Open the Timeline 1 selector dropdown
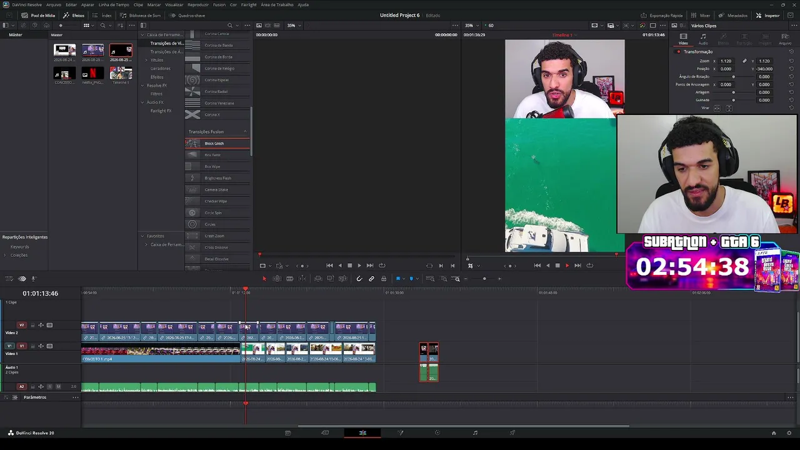 (x=564, y=35)
